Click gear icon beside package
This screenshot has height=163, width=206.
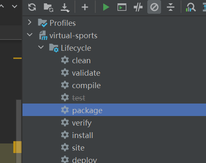65,110
